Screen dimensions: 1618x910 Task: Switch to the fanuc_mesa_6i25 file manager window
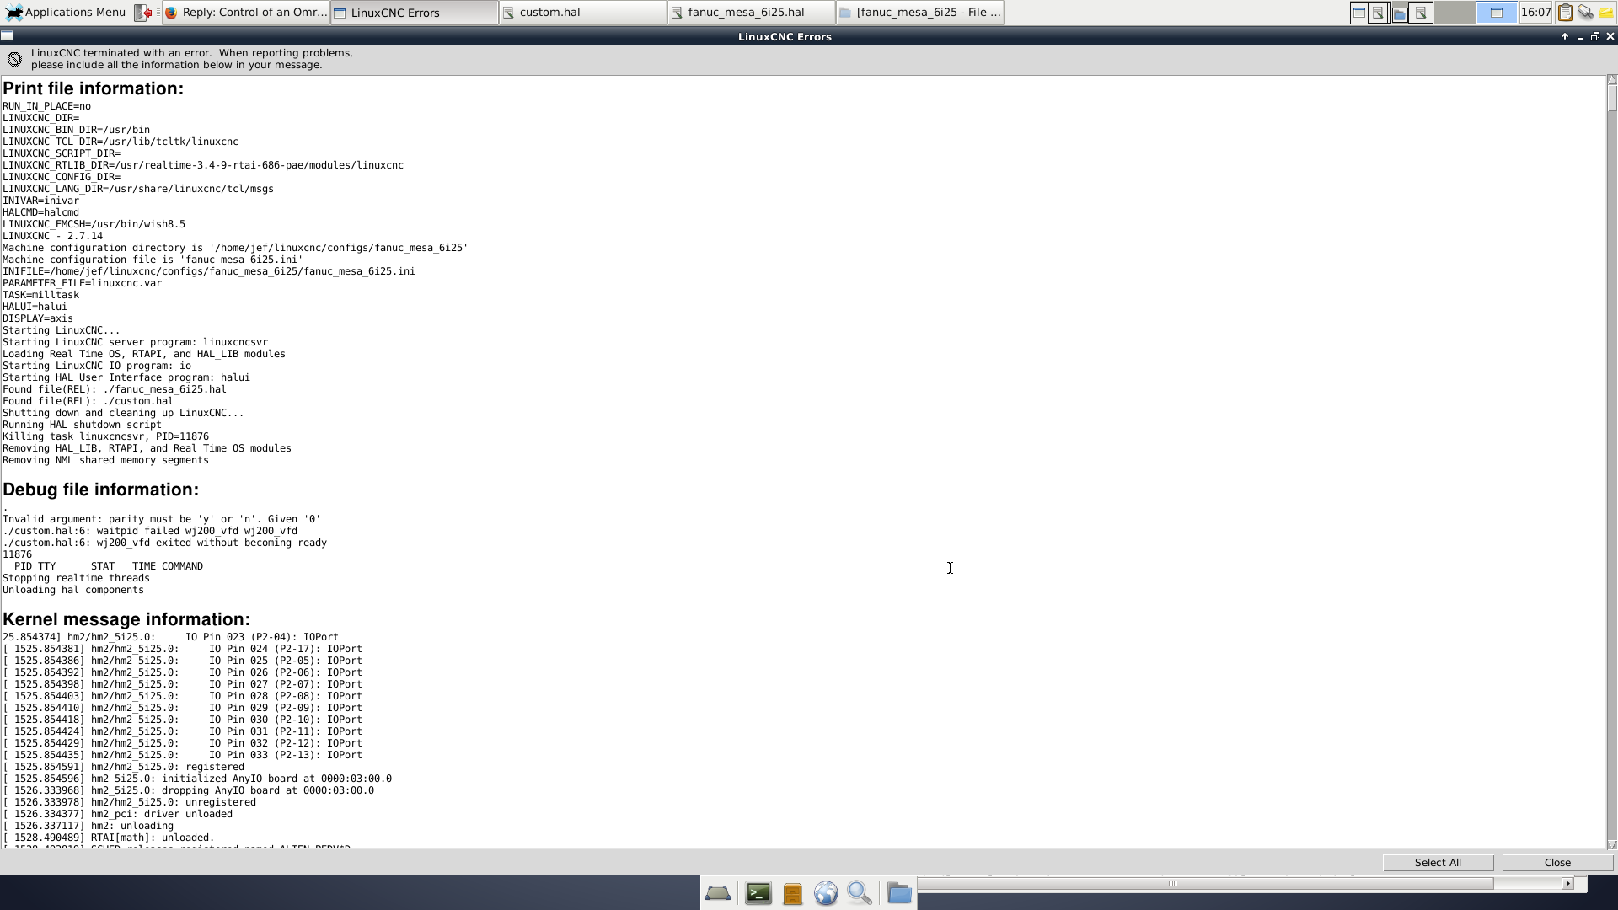920,13
